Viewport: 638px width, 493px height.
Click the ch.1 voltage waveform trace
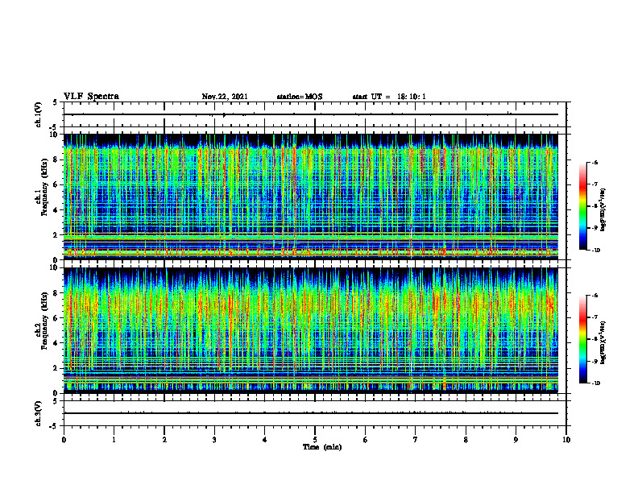311,114
